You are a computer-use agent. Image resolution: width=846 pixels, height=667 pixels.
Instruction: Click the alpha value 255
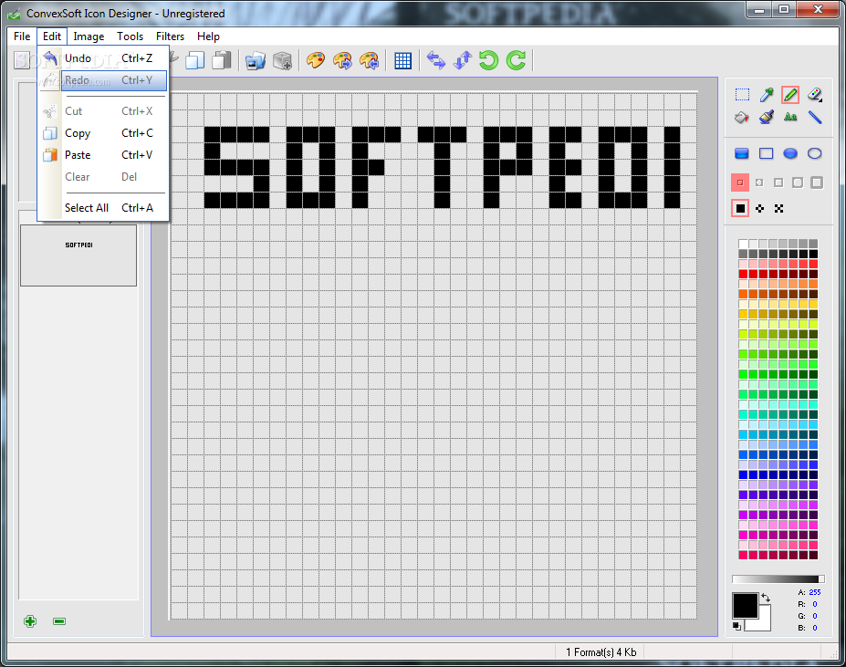point(815,592)
